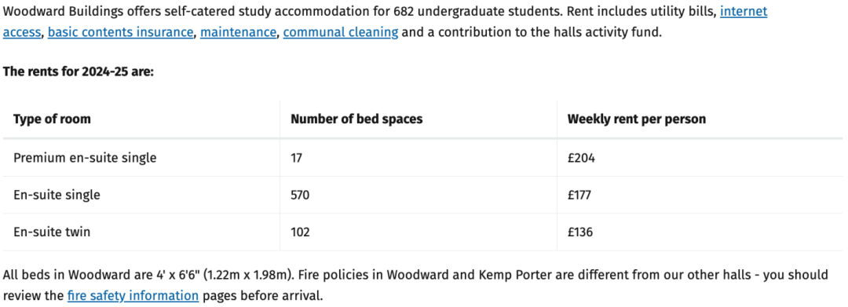Open the internet access link

[x=743, y=11]
